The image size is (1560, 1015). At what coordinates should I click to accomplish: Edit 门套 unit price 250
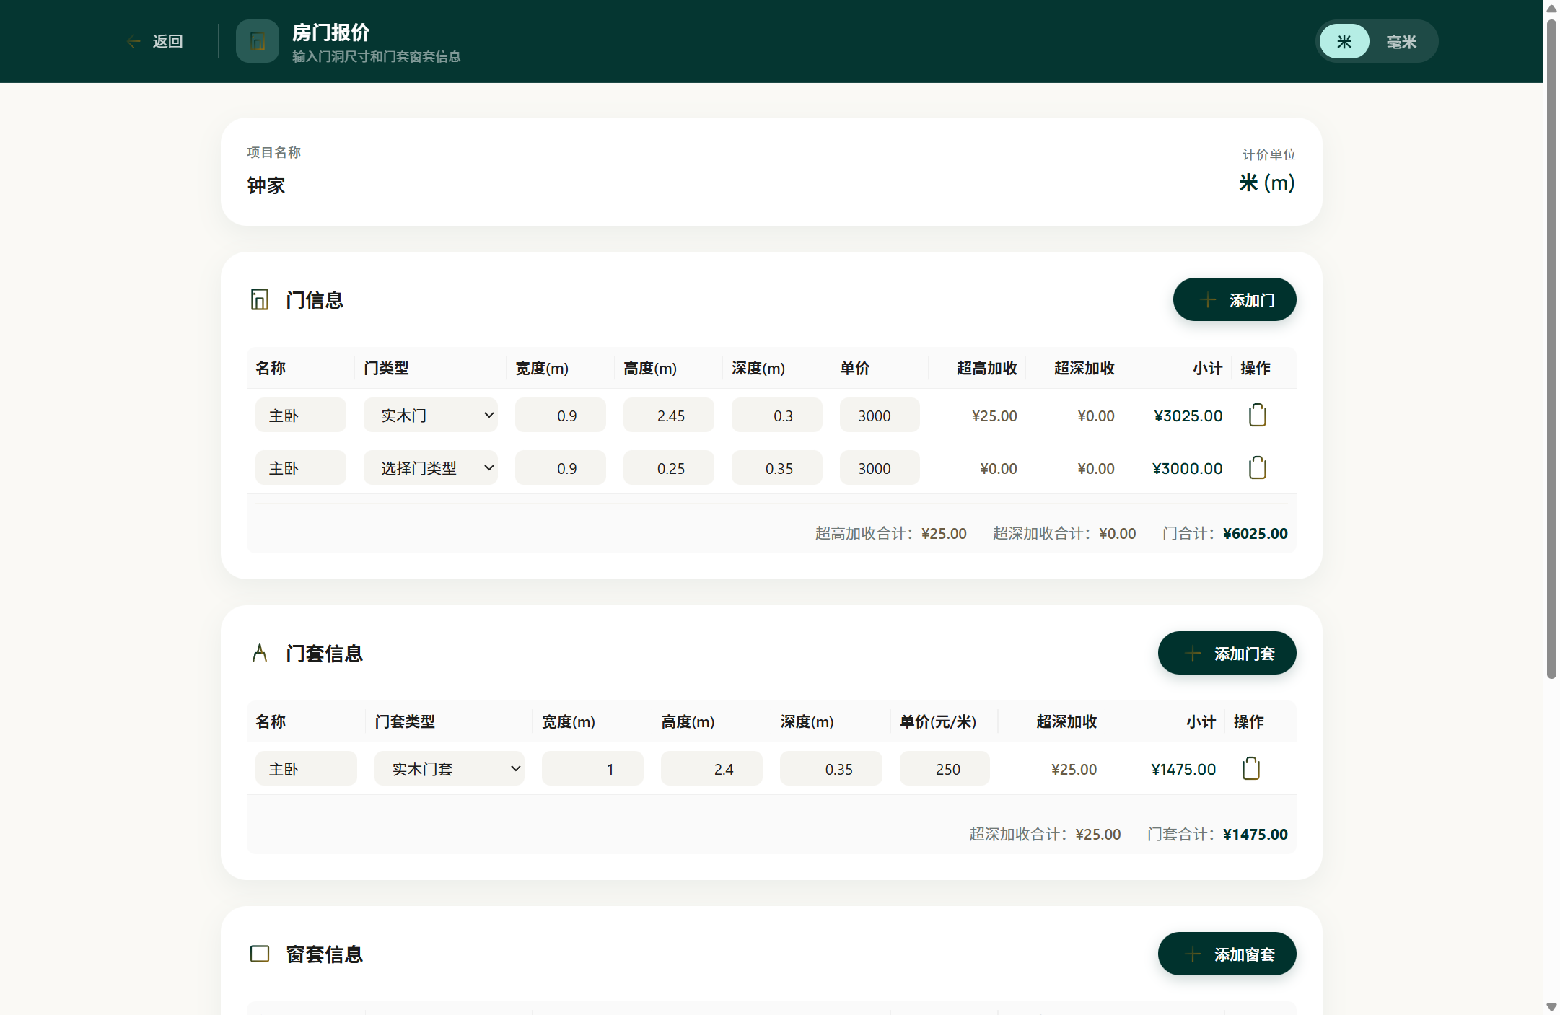[x=945, y=768]
